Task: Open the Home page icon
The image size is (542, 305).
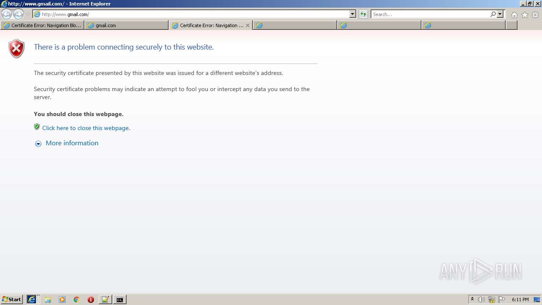Action: 514,15
